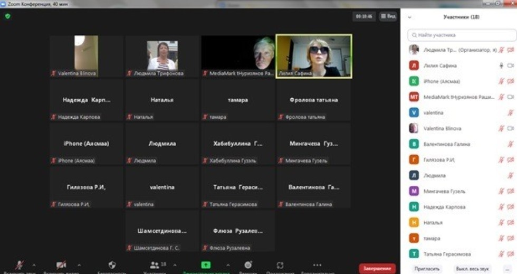Click the MT avatar for MediaMark participant
Image resolution: width=517 pixels, height=274 pixels.
(414, 97)
